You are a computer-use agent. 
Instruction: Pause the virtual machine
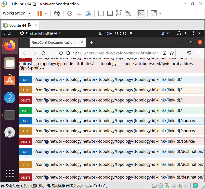(x=40, y=13)
